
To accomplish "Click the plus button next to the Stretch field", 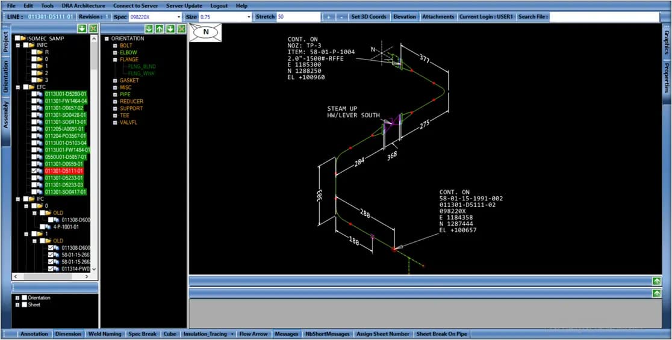I will pyautogui.click(x=329, y=17).
